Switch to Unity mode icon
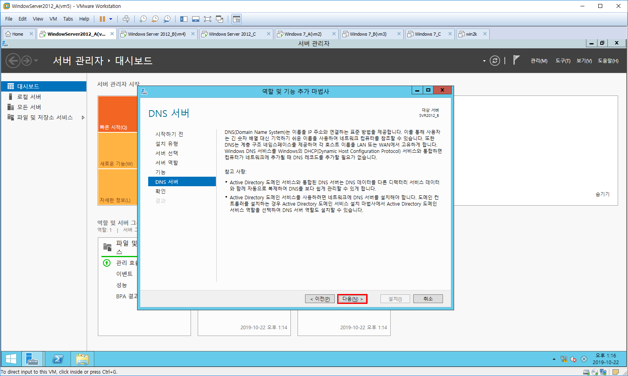 [220, 19]
